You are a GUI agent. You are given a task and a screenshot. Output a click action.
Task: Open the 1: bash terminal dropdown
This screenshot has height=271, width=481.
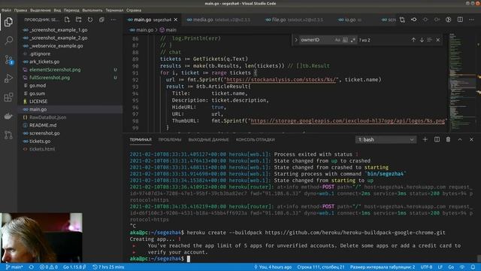coord(386,139)
